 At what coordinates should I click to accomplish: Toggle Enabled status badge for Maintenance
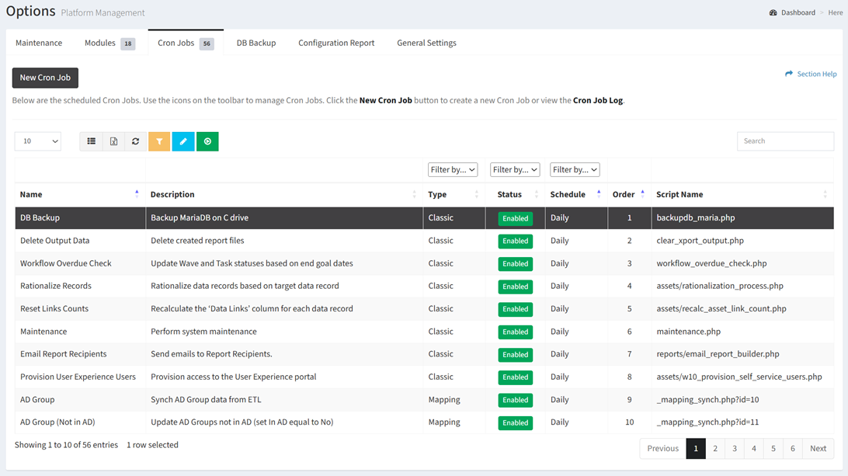[515, 332]
